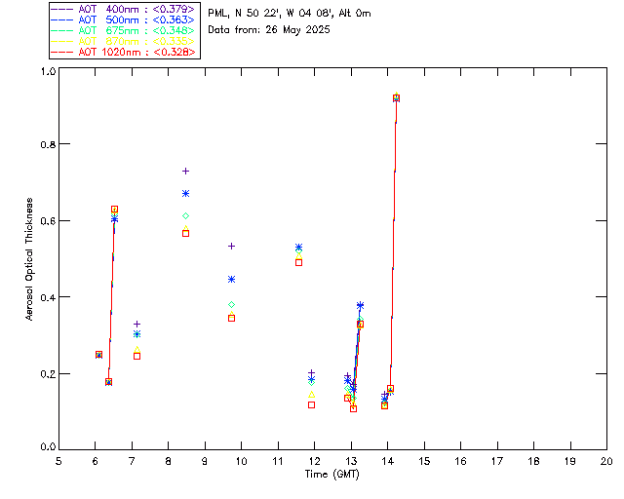This screenshot has height=499, width=624.
Task: Click the y-axis tick label 0.8
Action: point(48,144)
